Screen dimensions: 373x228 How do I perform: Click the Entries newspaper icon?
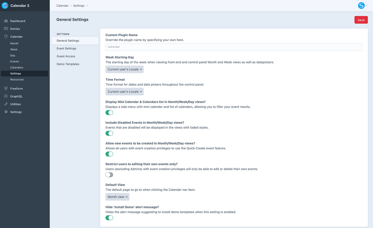tap(6, 29)
